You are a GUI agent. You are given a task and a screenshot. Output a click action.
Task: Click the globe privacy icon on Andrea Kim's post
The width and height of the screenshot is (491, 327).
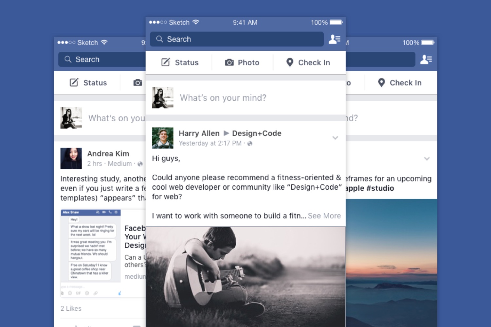(x=140, y=164)
